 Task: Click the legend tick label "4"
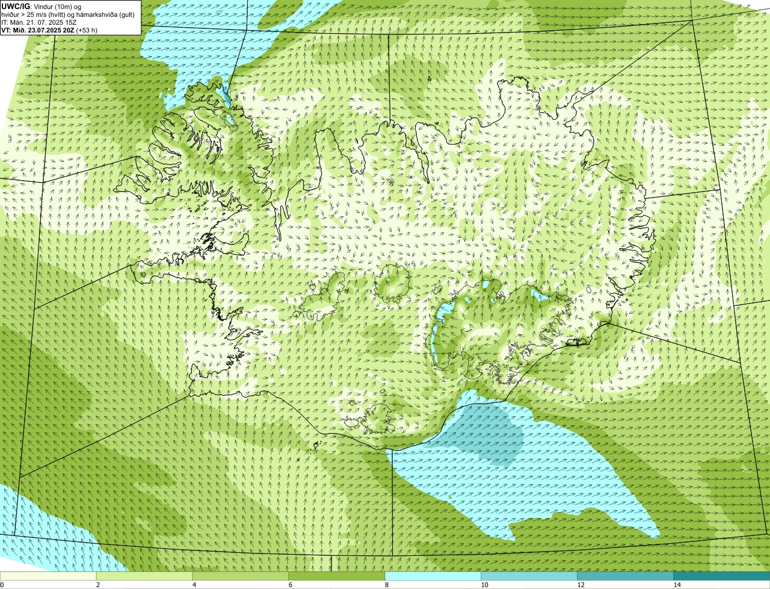point(194,585)
